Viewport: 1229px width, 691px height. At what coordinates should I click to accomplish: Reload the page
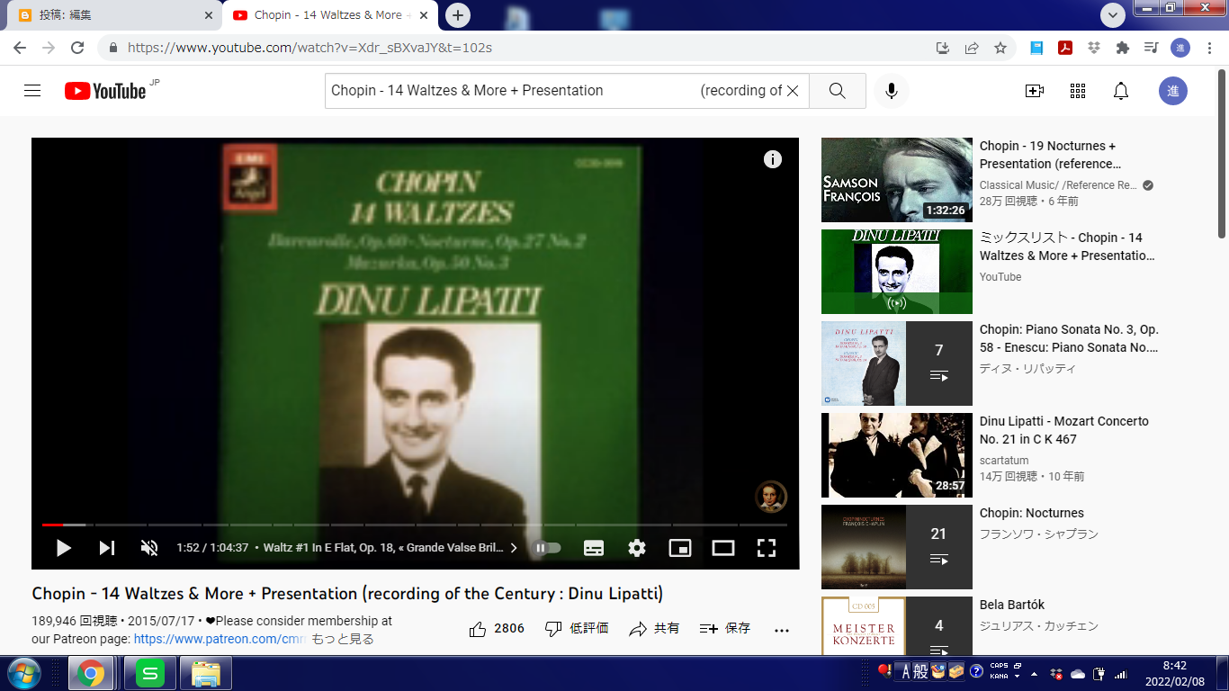point(77,48)
